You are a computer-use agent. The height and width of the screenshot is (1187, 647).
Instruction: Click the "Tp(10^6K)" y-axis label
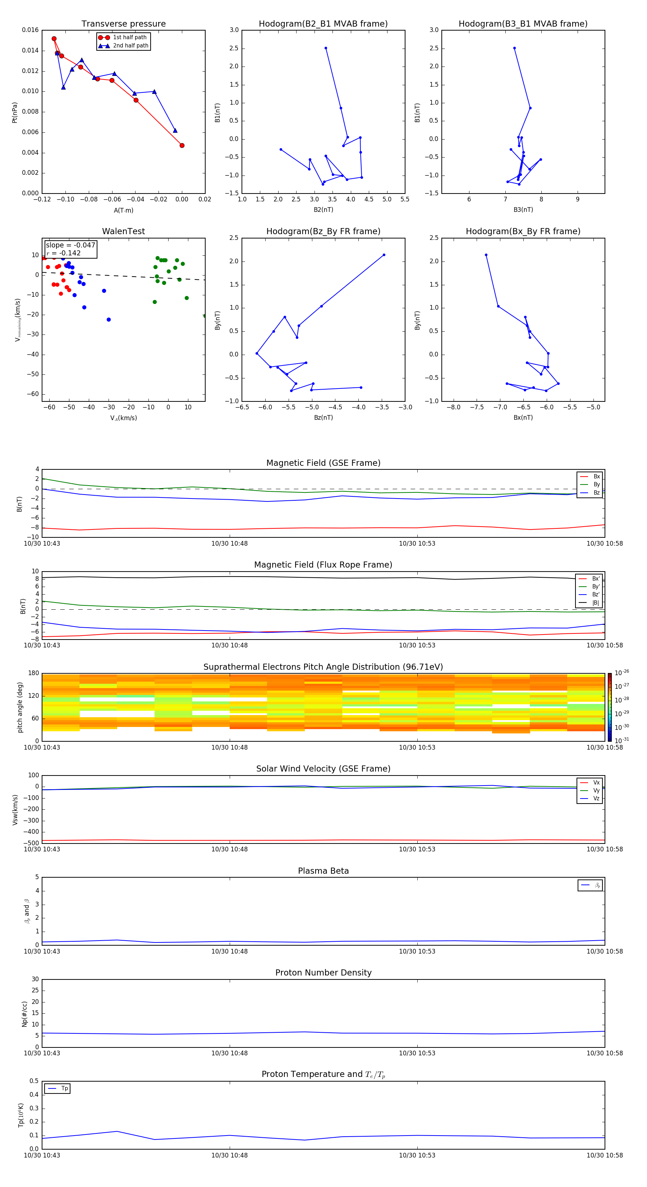pyautogui.click(x=21, y=1115)
